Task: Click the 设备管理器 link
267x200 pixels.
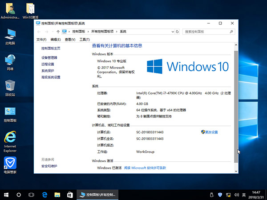Action: click(x=49, y=58)
